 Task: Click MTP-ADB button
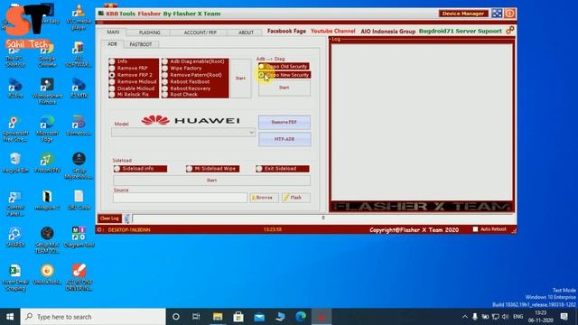[x=284, y=139]
